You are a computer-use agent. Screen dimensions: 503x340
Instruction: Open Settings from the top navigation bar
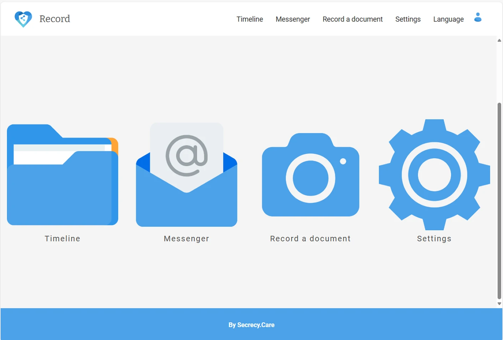click(408, 19)
